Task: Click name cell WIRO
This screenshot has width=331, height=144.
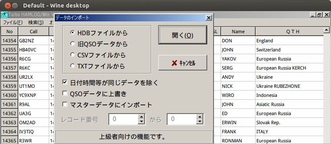Action: (x=238, y=95)
